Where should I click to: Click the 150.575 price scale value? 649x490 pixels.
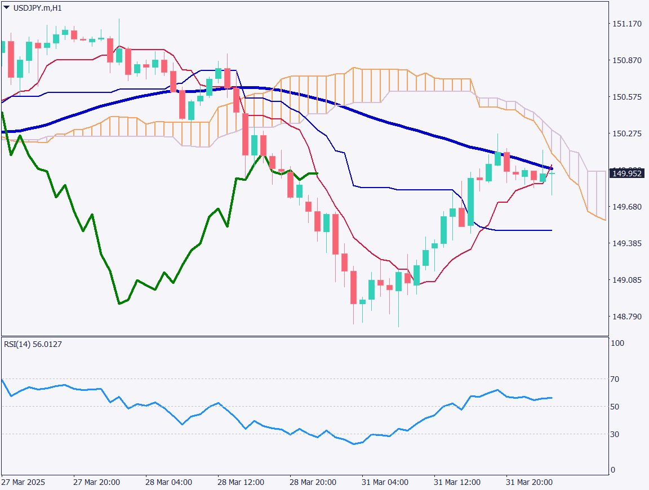[x=626, y=97]
